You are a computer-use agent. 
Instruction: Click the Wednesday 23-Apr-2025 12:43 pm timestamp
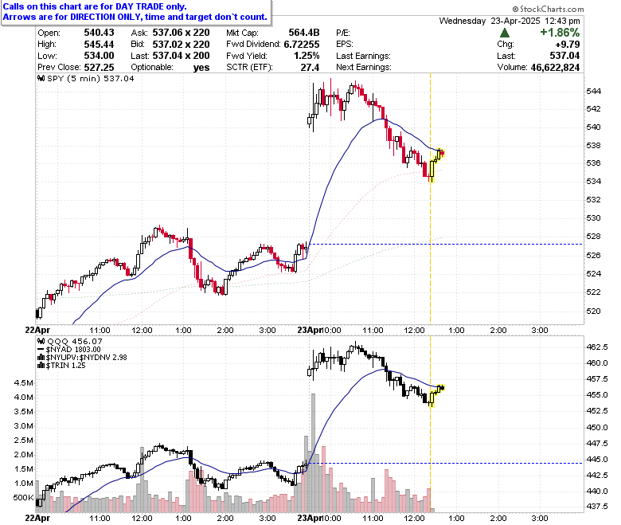(x=510, y=21)
